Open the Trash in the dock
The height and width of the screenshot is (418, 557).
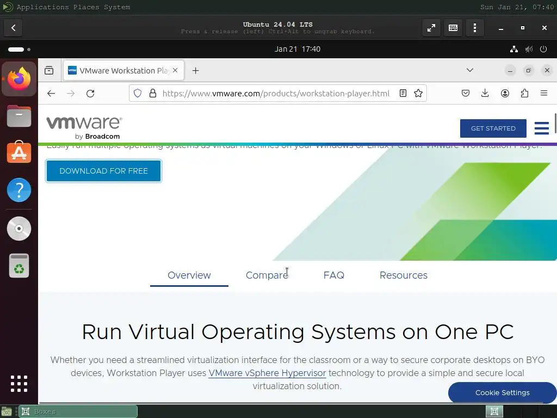tap(19, 266)
